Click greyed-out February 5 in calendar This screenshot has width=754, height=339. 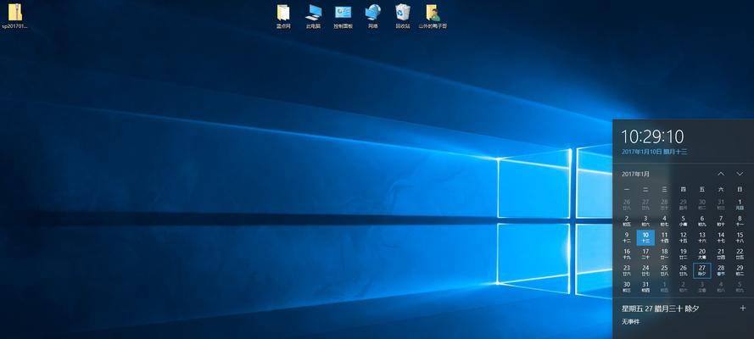point(740,286)
